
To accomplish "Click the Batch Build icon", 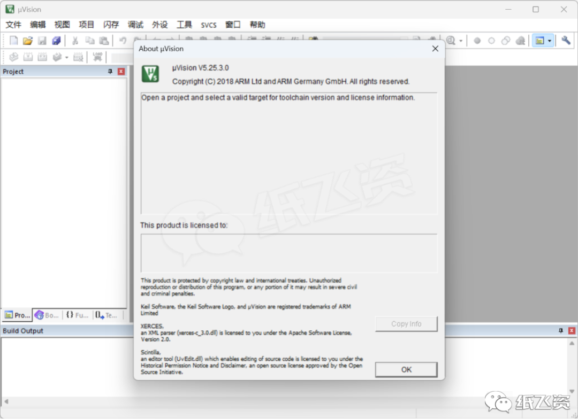I will [x=57, y=57].
